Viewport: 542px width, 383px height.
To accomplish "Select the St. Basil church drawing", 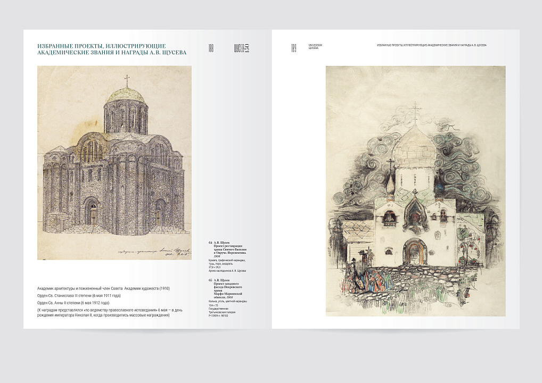I will tap(114, 162).
